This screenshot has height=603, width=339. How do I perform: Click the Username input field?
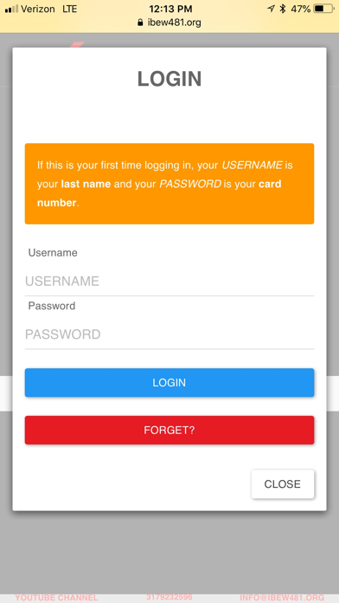(x=169, y=282)
